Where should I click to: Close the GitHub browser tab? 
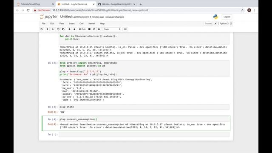[134, 4]
